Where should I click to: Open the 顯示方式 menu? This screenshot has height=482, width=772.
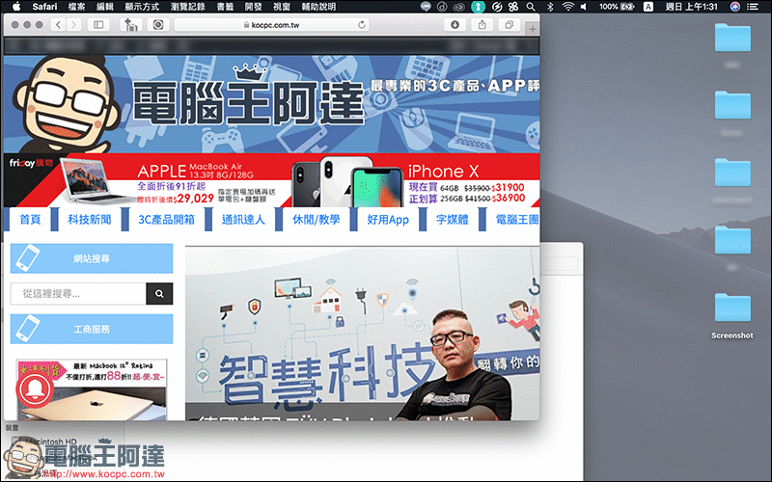[142, 7]
